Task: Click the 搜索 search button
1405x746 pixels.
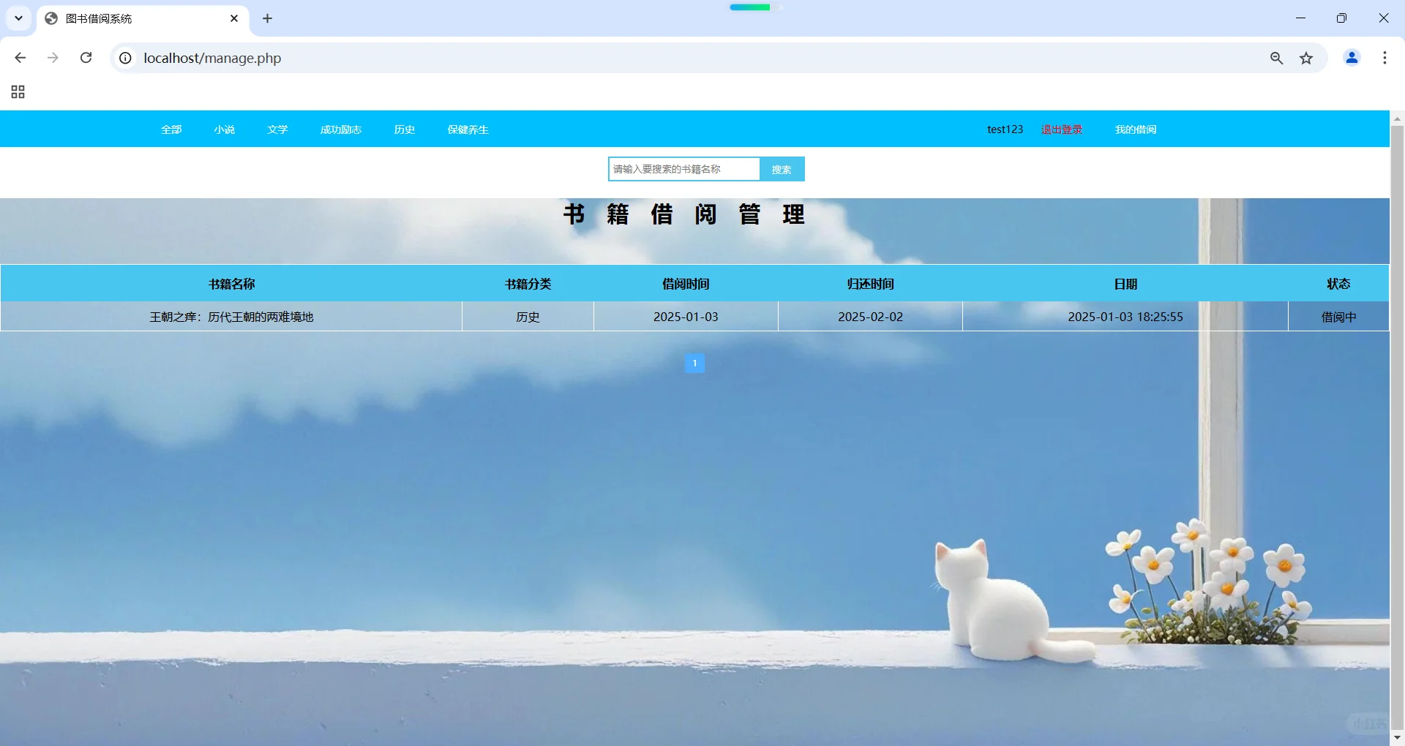Action: point(782,169)
